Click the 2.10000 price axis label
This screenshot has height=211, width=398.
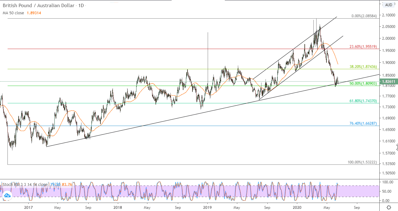(389, 15)
